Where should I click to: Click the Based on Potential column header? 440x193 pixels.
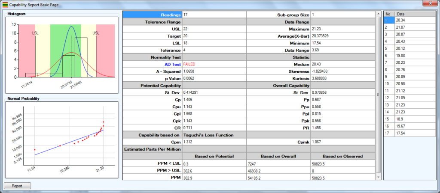click(x=214, y=156)
